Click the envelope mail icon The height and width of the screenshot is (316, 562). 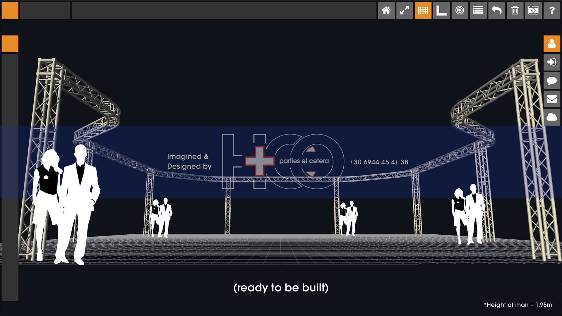552,99
